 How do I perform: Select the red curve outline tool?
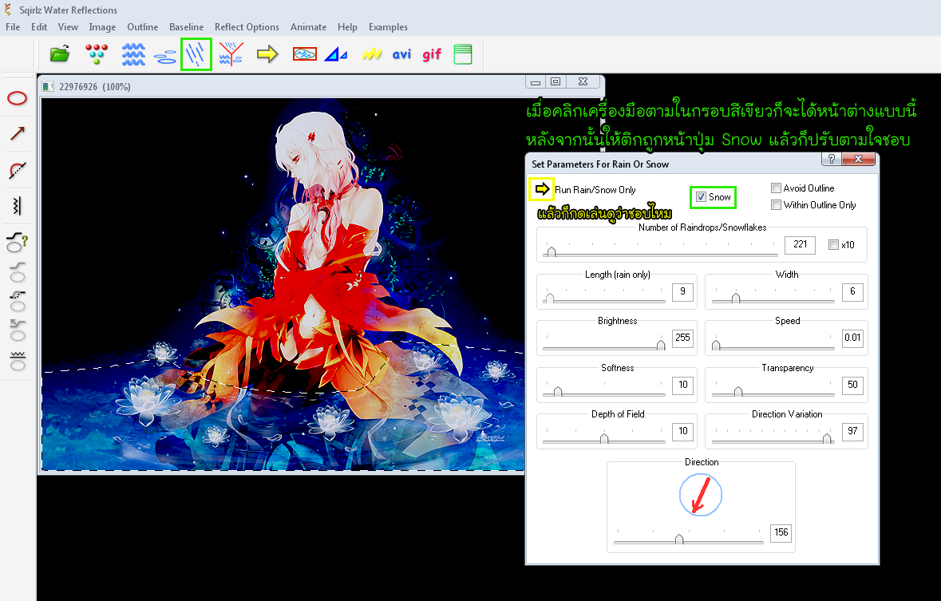point(18,171)
